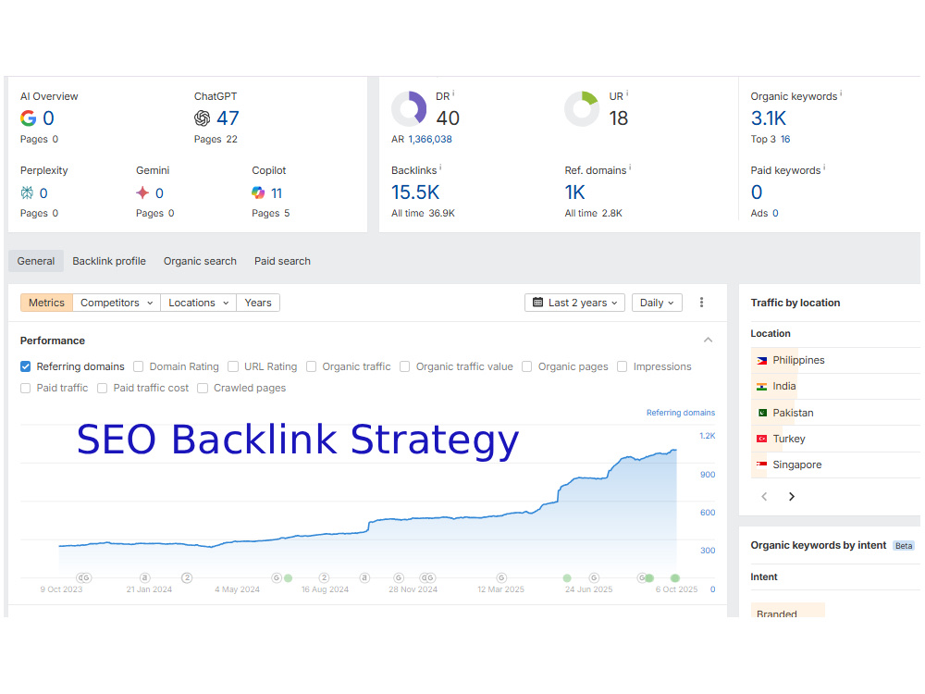Image resolution: width=925 pixels, height=694 pixels.
Task: Uncheck the Referring domains checkbox
Action: click(25, 366)
